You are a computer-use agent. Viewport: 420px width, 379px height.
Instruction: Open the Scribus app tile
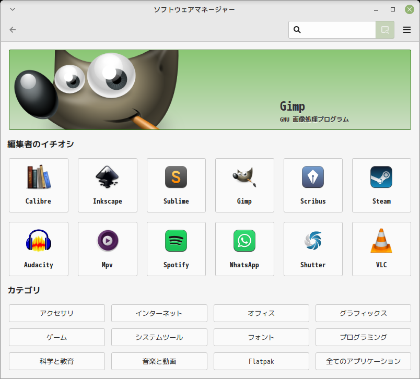click(x=313, y=185)
